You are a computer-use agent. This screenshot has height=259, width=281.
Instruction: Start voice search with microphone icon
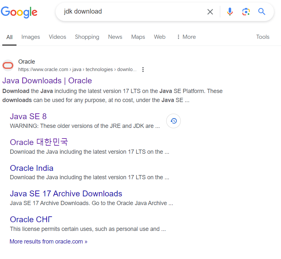(230, 12)
